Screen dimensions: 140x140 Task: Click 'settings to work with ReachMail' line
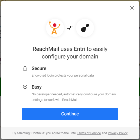(x=54, y=100)
